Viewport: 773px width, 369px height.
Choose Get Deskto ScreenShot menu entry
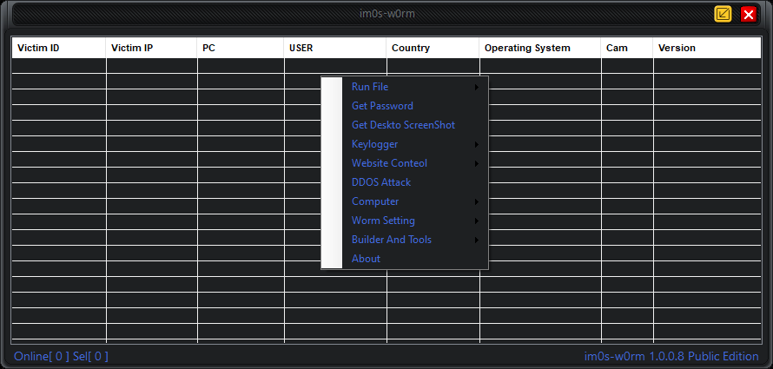403,125
